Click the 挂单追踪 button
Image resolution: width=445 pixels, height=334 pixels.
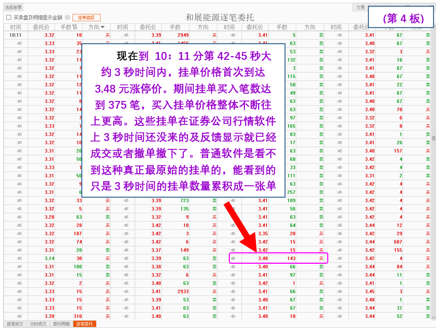coord(86,17)
